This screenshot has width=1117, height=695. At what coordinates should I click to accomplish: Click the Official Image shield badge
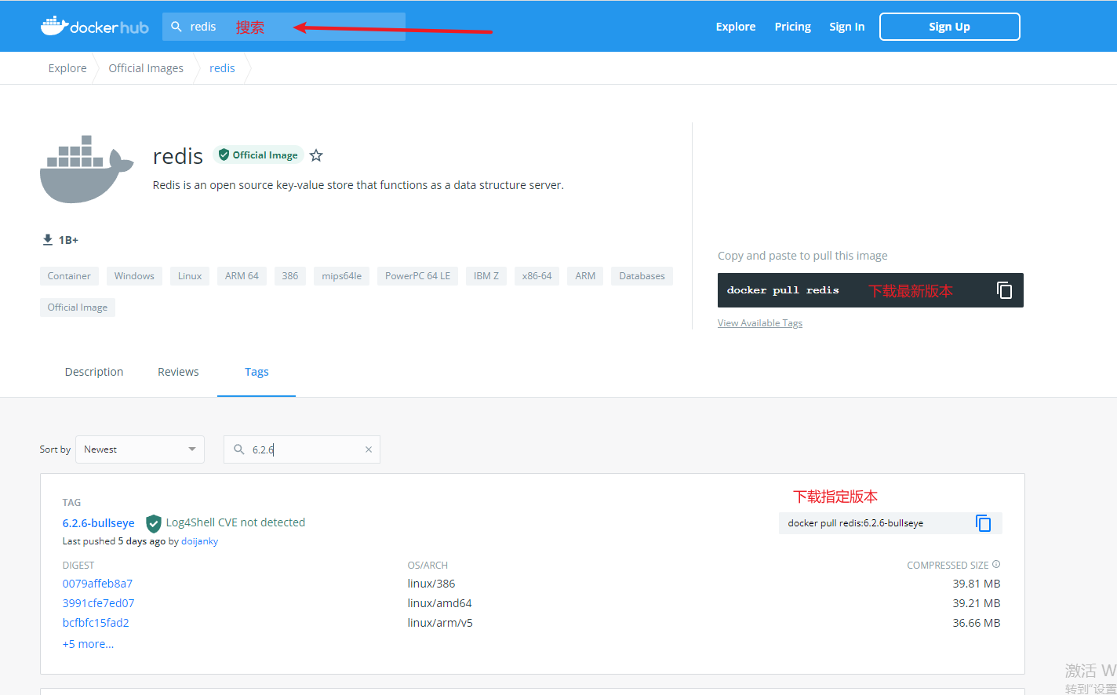258,155
